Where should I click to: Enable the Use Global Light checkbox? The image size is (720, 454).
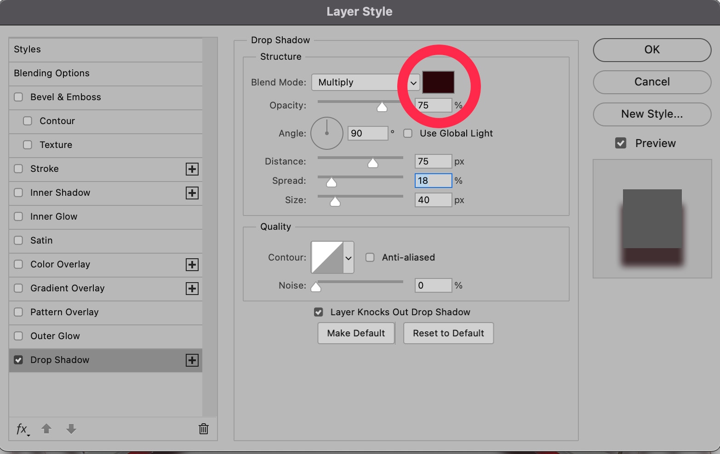408,133
